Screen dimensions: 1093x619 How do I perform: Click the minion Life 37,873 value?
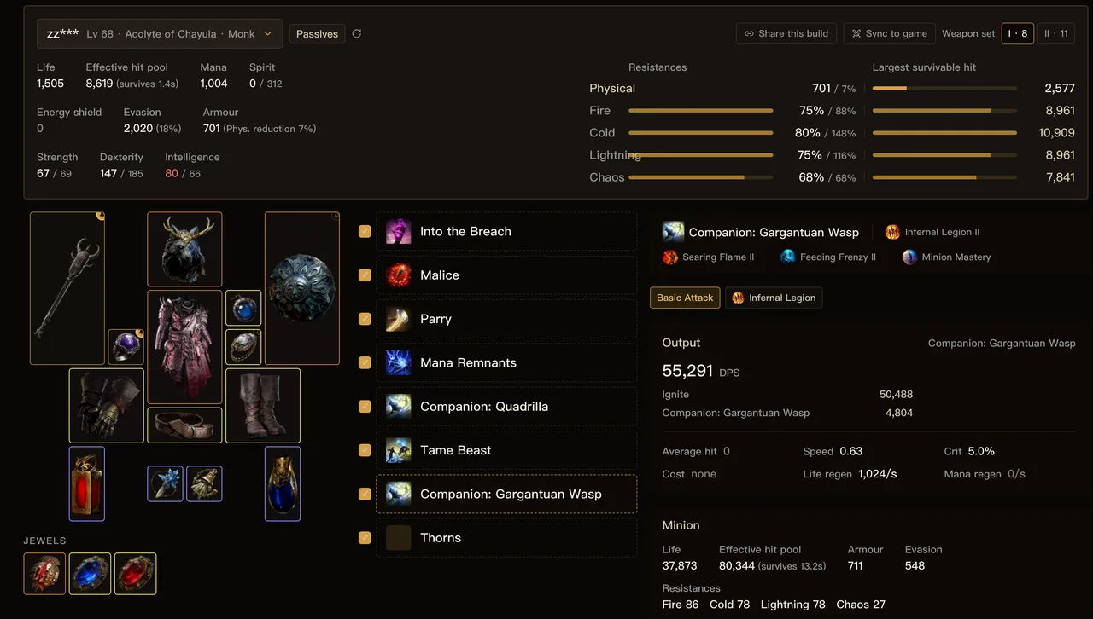click(x=680, y=565)
